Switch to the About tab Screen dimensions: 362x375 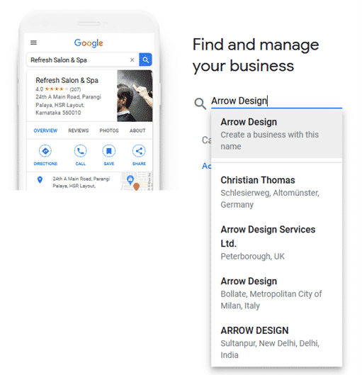(137, 130)
